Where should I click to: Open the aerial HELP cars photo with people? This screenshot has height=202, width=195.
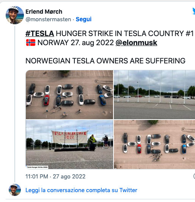pyautogui.click(x=69, y=95)
